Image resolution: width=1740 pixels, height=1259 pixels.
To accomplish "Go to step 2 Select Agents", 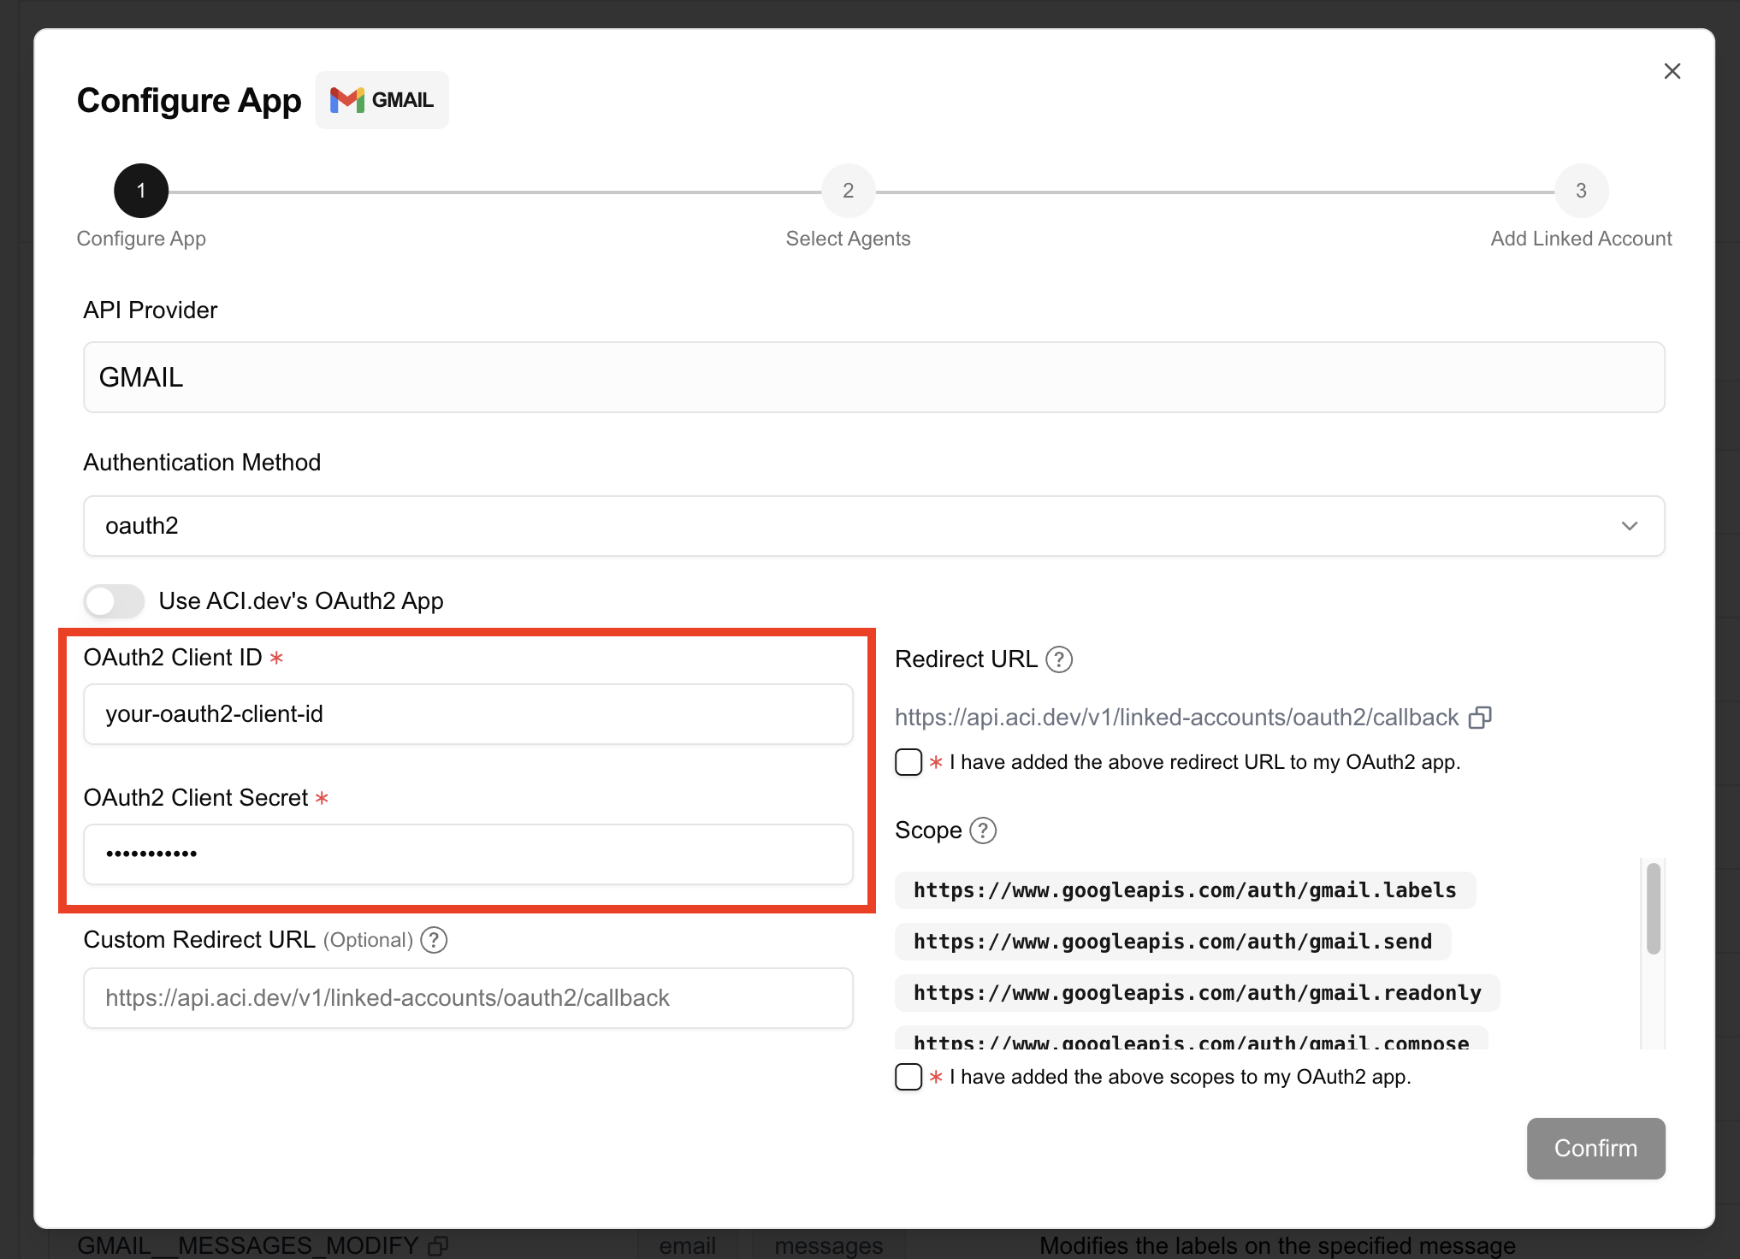I will click(848, 191).
